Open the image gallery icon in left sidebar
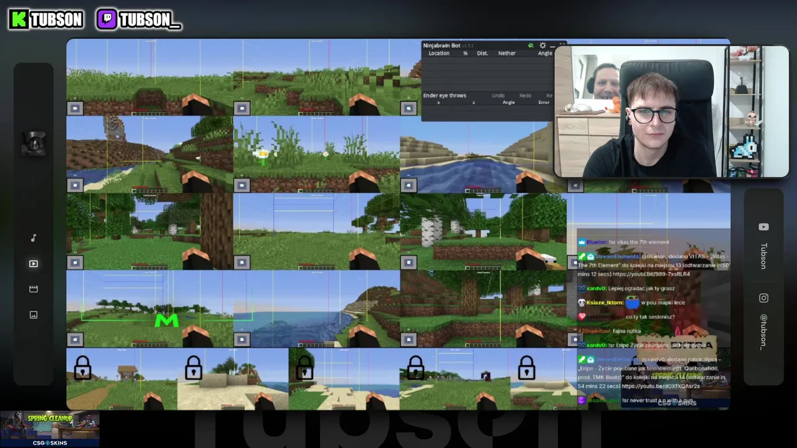 point(34,315)
